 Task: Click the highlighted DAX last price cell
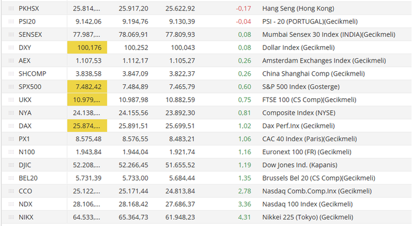coord(87,126)
